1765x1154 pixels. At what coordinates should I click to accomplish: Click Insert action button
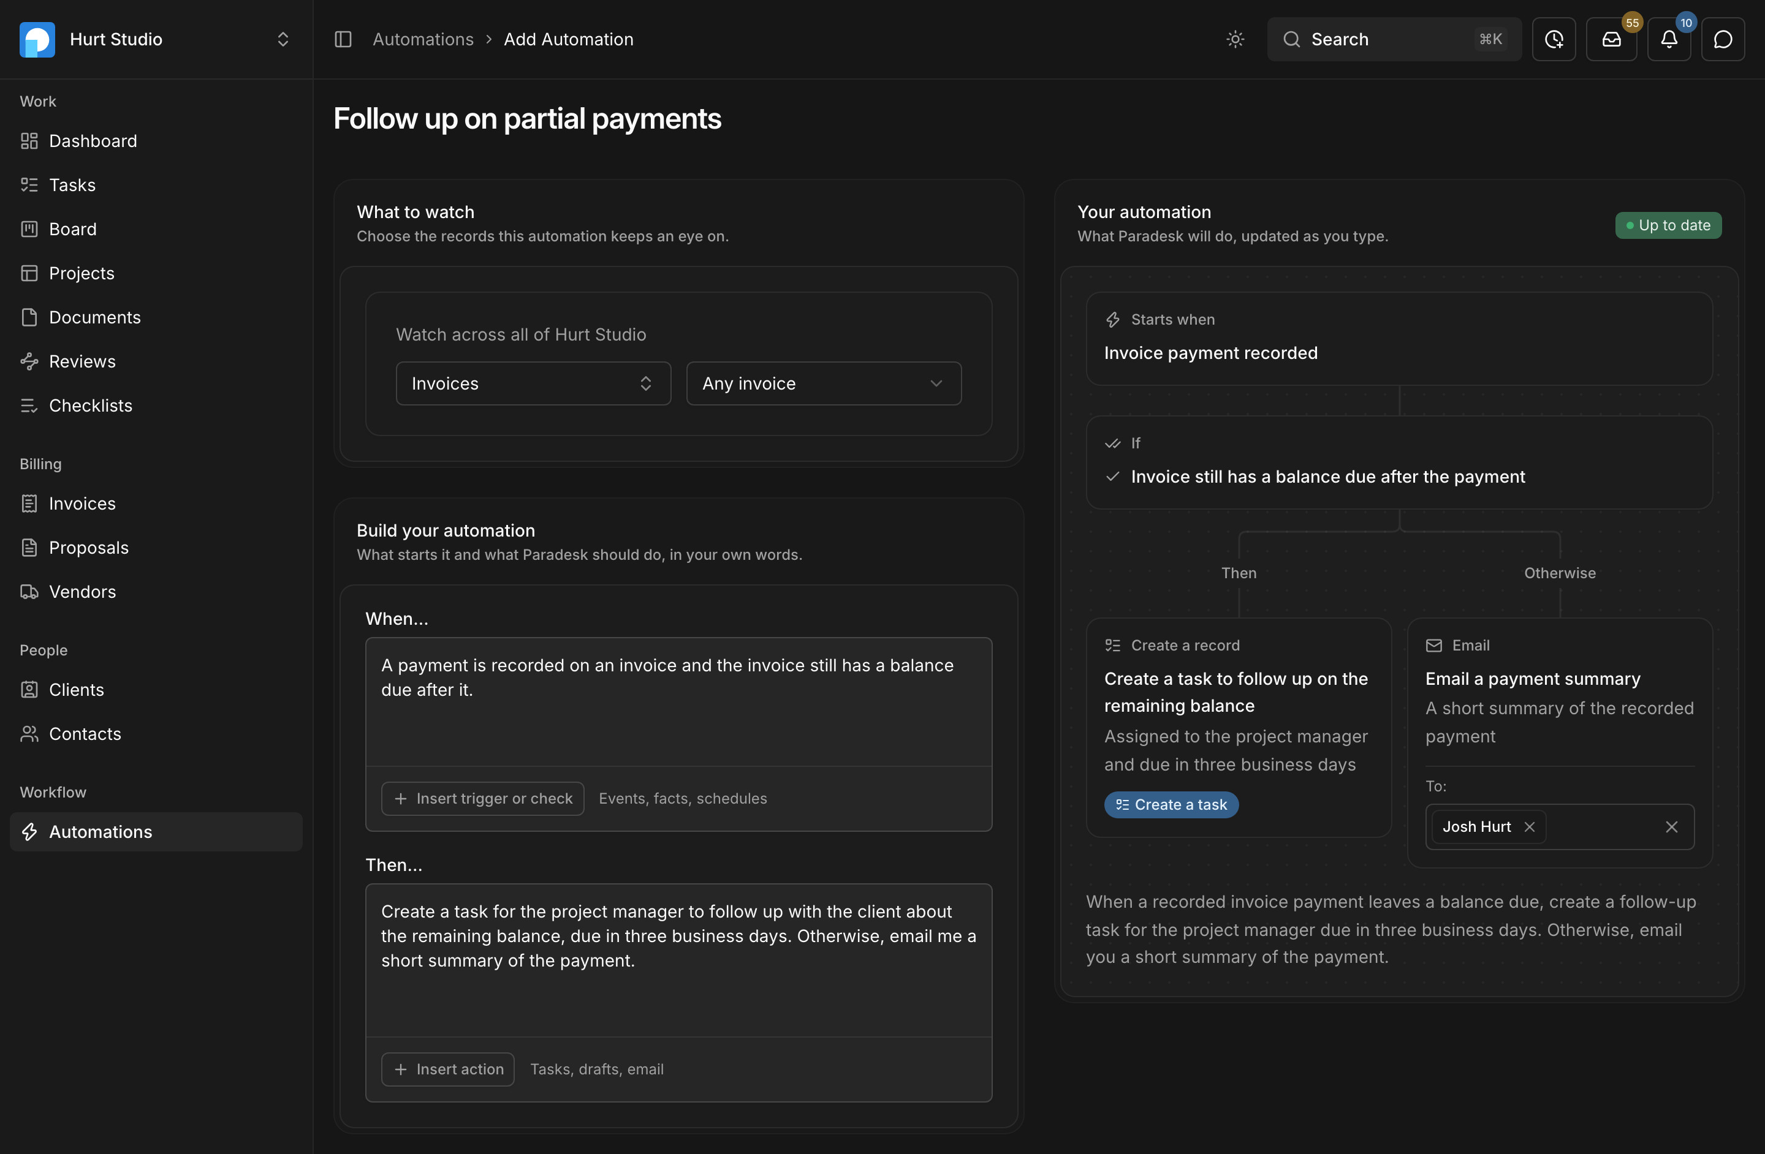[x=448, y=1069]
